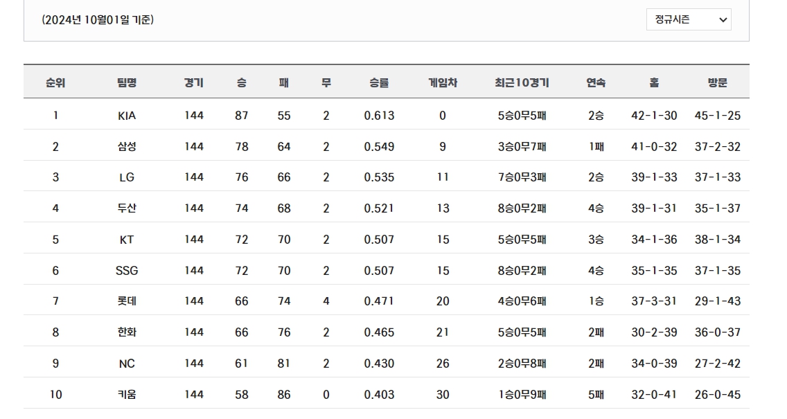Click the 홈 column header
Viewport: 787px width, 419px height.
tap(654, 83)
